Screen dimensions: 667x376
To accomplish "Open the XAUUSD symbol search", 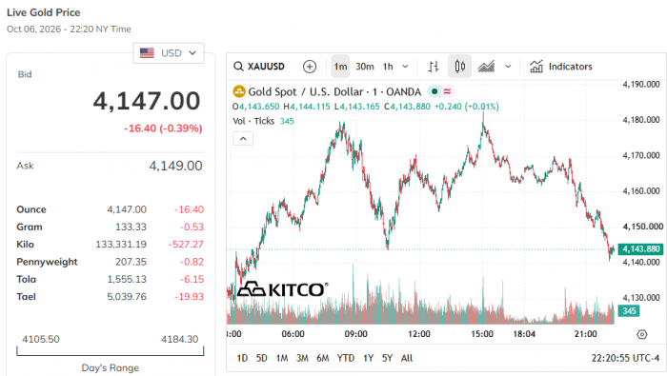I will (259, 67).
